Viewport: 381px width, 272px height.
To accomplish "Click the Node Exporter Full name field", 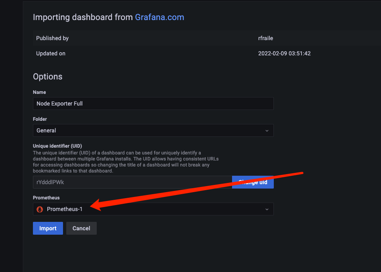I will click(x=153, y=104).
